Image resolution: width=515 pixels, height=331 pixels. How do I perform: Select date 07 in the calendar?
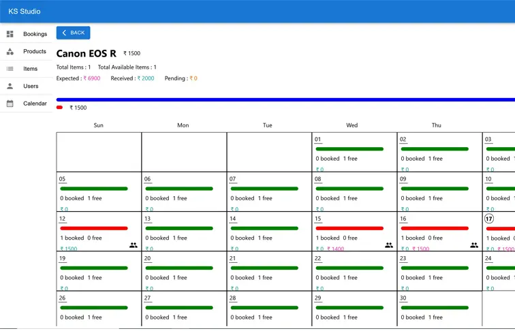pyautogui.click(x=232, y=179)
